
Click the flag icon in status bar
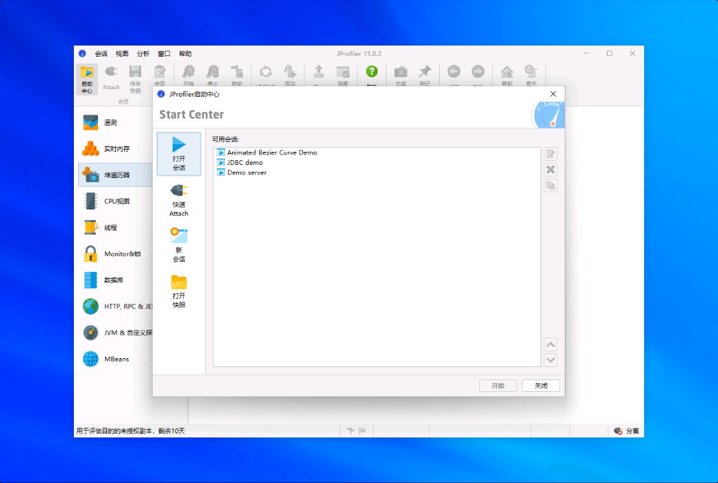point(362,431)
